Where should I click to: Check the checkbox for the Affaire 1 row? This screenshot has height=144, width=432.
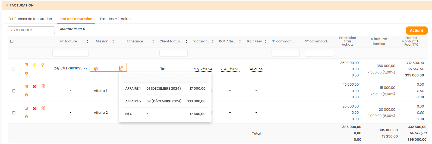click(14, 91)
